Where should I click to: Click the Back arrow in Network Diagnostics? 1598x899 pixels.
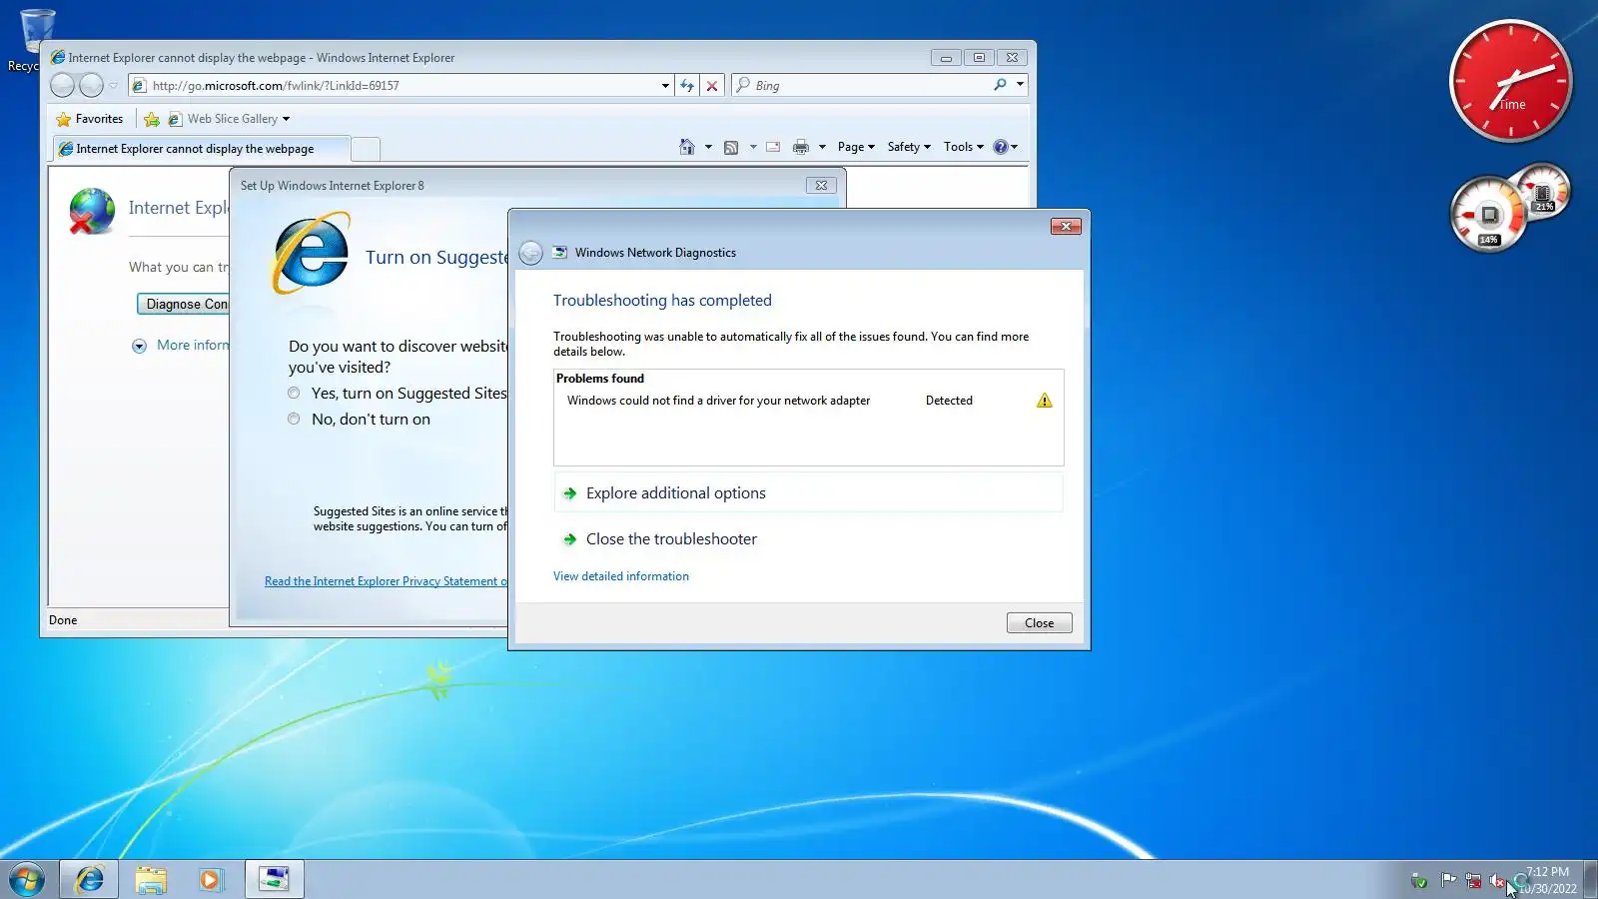(531, 253)
